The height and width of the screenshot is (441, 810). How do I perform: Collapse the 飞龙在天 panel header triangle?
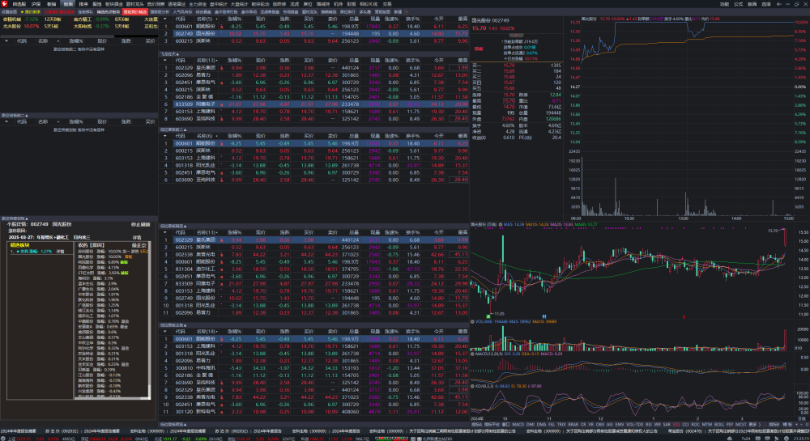(x=177, y=53)
